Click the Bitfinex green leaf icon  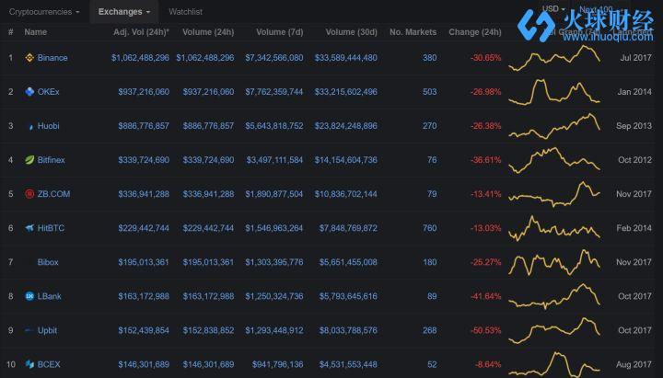click(x=29, y=160)
